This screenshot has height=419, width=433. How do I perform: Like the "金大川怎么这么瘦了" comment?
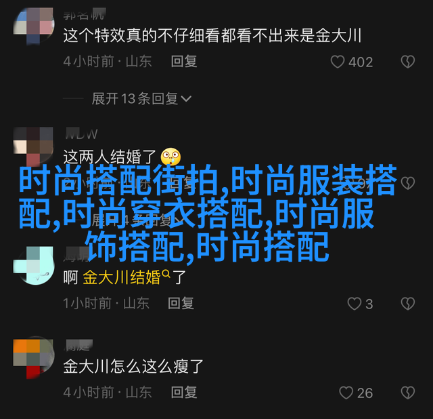(346, 393)
